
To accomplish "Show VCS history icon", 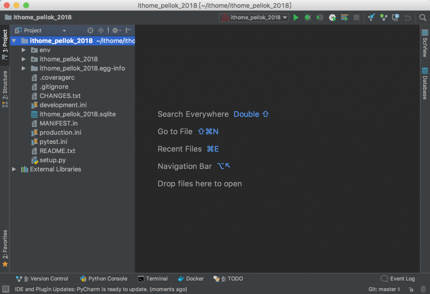I will pos(396,18).
